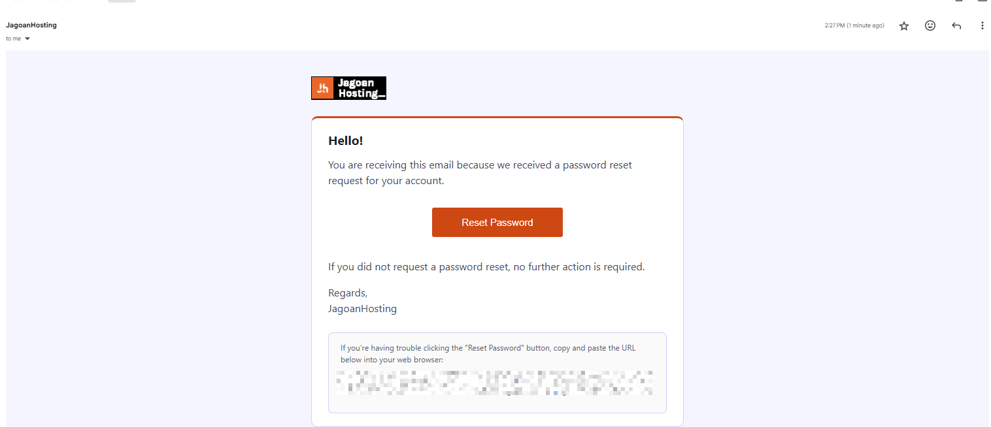Click the Jagoan Hosting logo image

348,87
